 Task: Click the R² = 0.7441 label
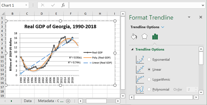point(74,63)
